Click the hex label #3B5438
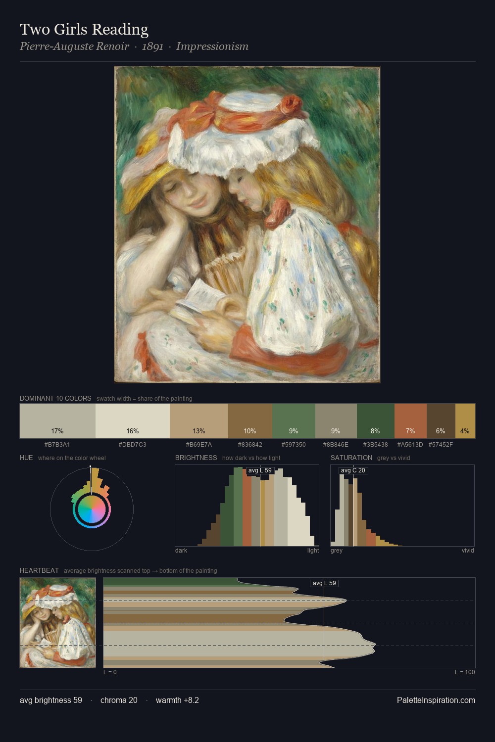Screen dimensions: 495x742 coord(376,445)
